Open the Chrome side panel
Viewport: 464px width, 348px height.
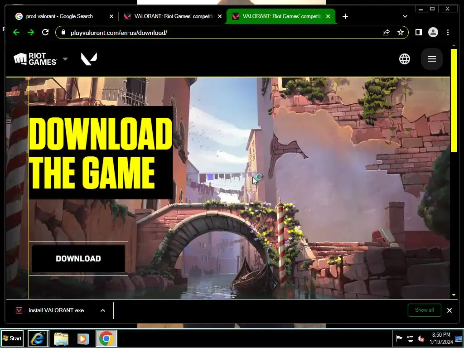point(418,32)
